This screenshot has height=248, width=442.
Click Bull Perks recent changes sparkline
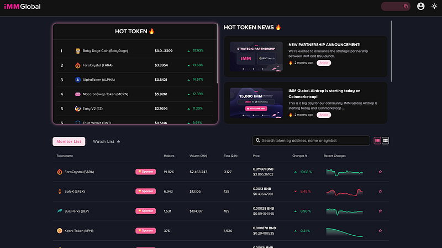coord(344,211)
